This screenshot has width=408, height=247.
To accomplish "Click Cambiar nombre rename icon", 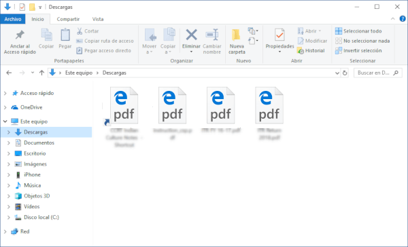I will point(212,35).
